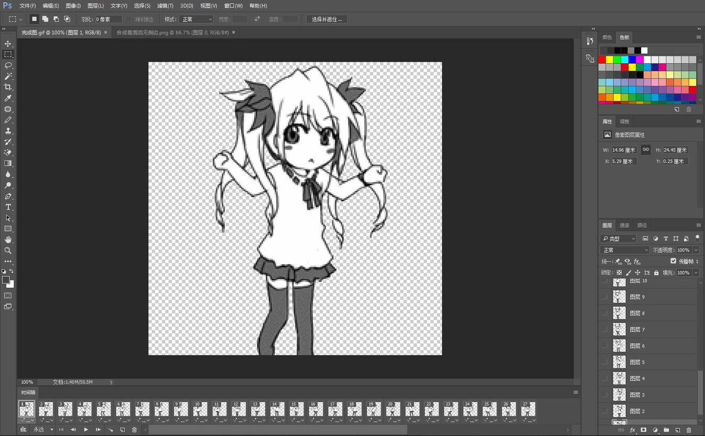The width and height of the screenshot is (705, 436).
Task: Delete layer using the Layers trash icon
Action: [x=689, y=430]
